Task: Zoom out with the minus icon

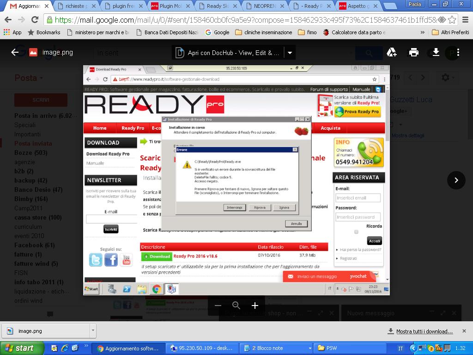Action: point(218,306)
